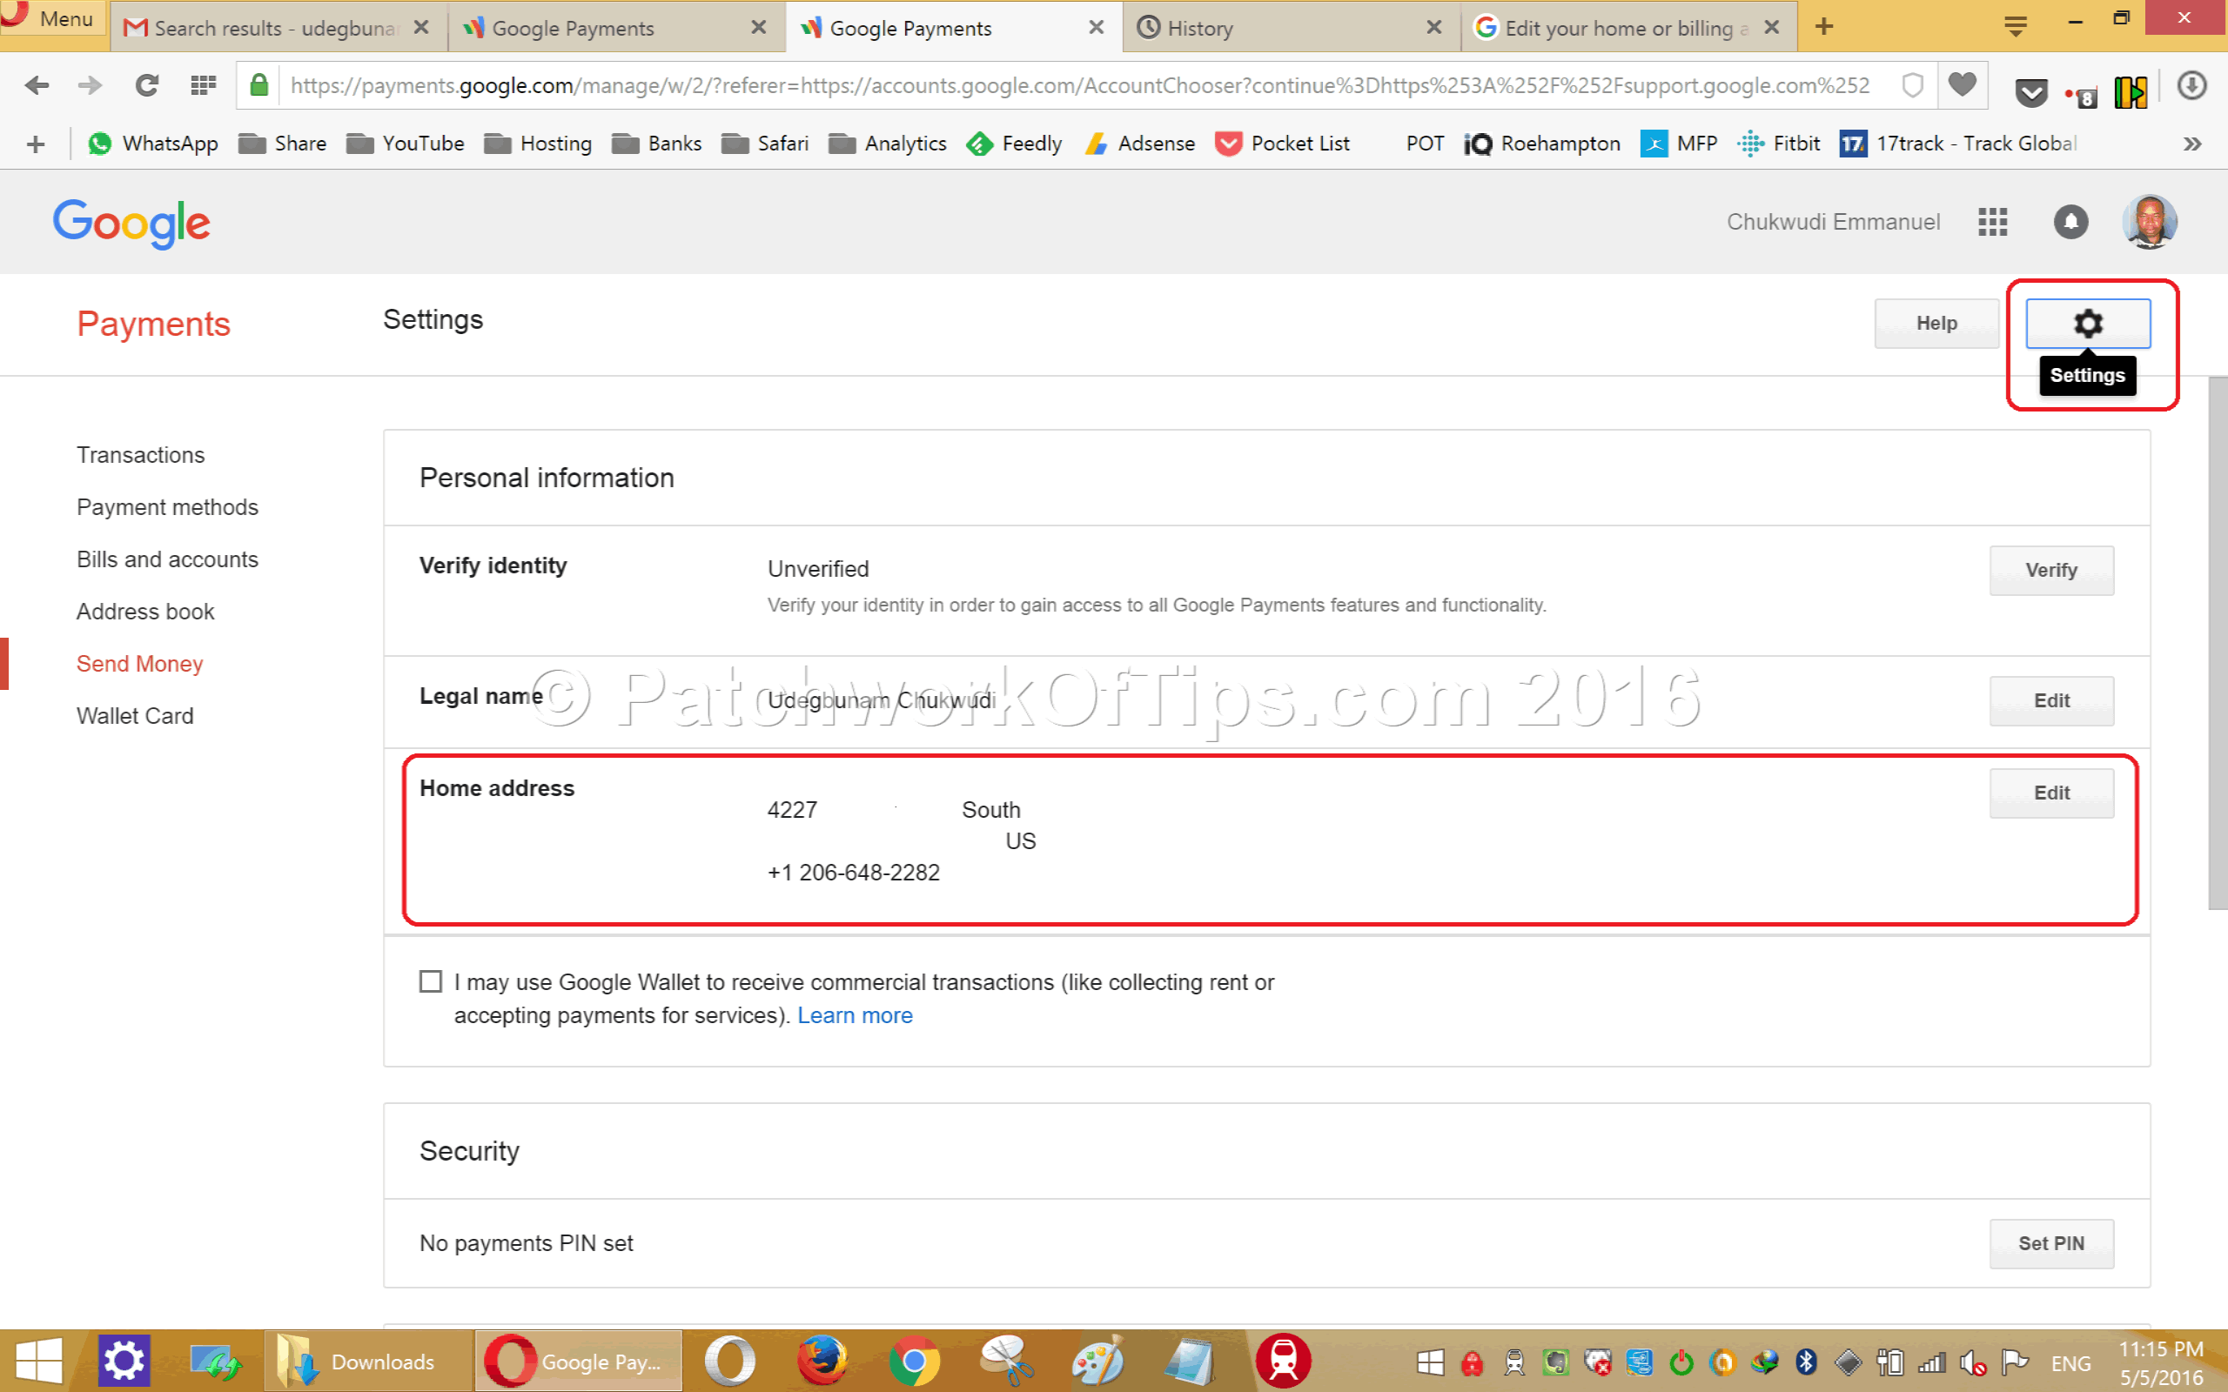Follow the Learn more link

coord(856,1015)
